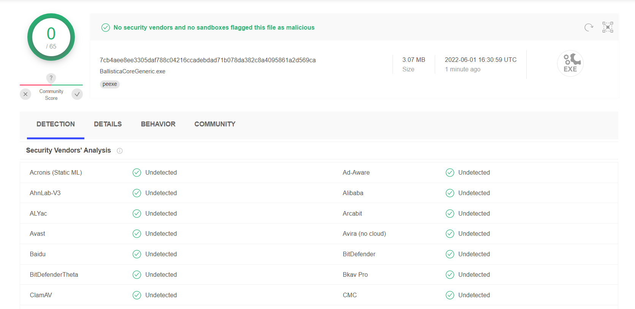Click the peexe tag
Image resolution: width=635 pixels, height=309 pixels.
tap(110, 84)
